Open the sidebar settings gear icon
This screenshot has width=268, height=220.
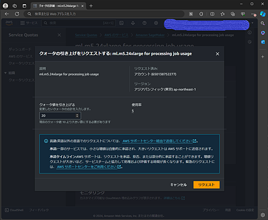coord(263,215)
